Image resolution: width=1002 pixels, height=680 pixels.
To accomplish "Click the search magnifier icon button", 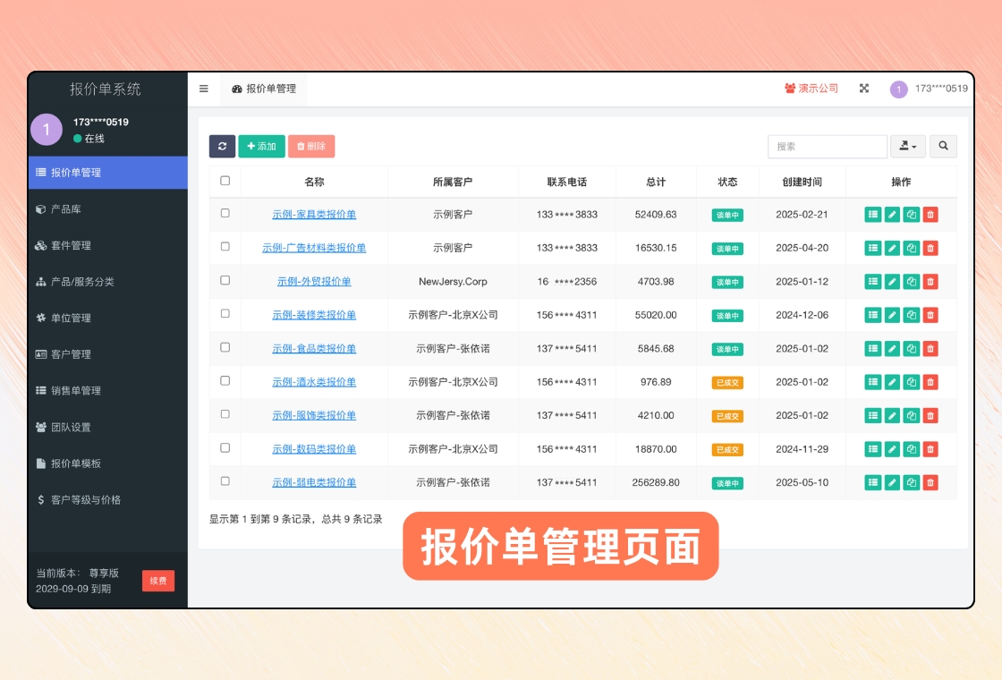I will coord(943,146).
